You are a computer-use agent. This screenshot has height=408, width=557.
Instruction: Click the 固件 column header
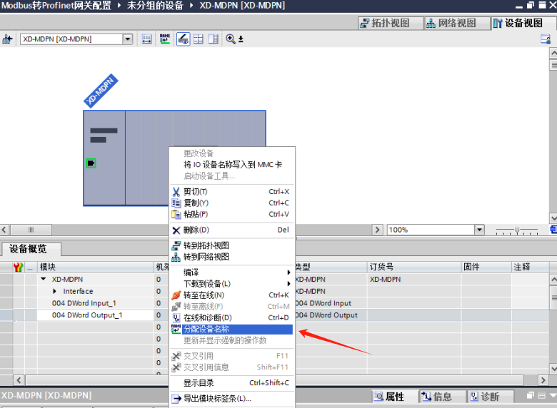point(486,267)
